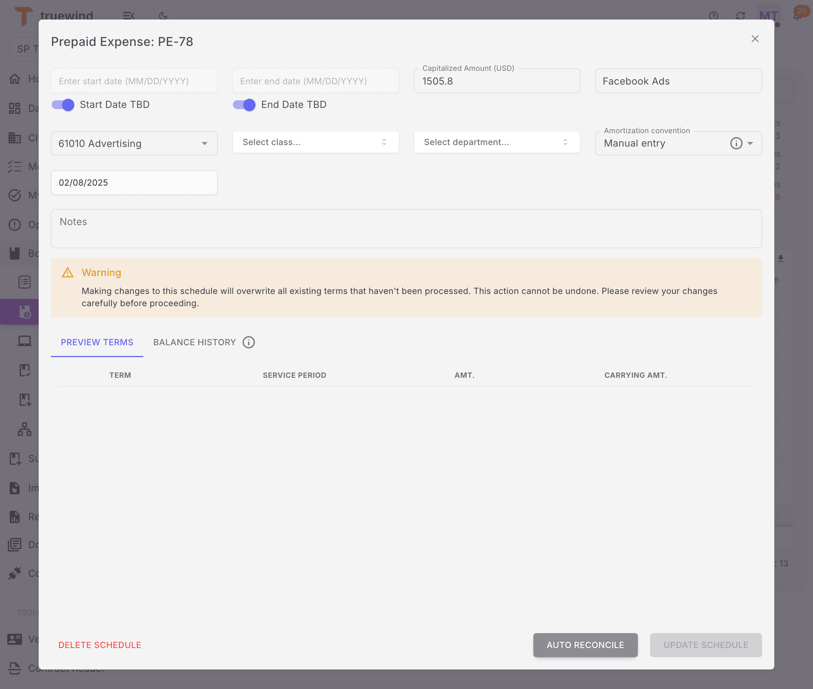The image size is (813, 689).
Task: Switch to the Balance History tab
Action: tap(194, 342)
